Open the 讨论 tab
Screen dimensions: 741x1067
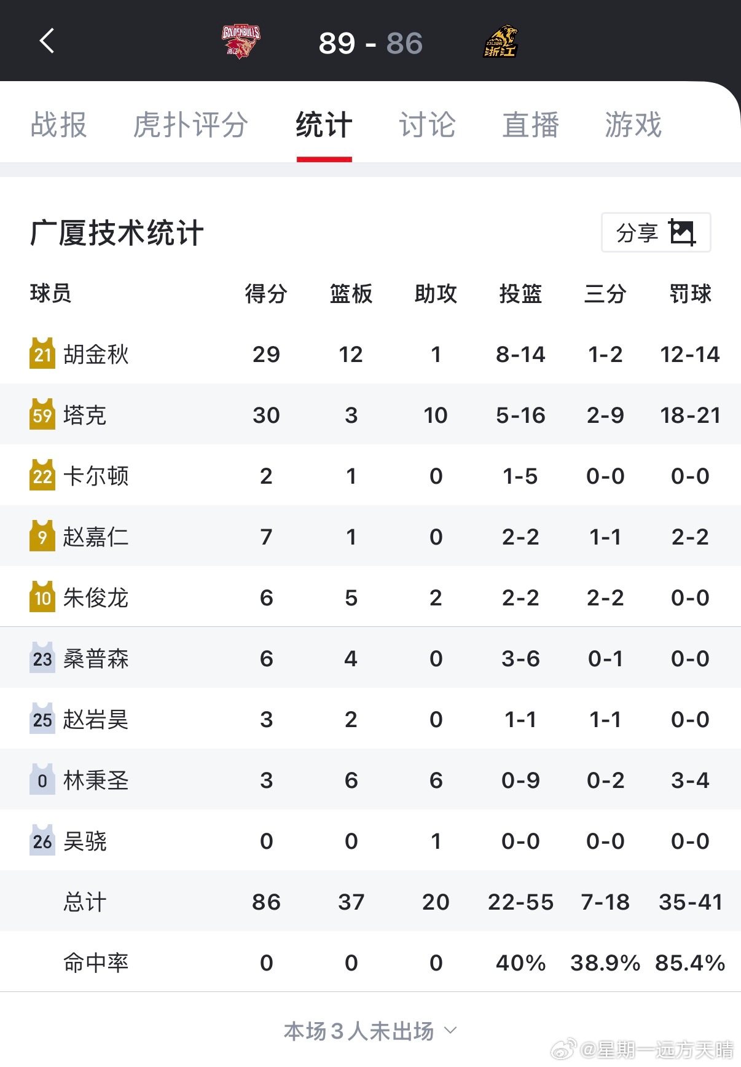428,125
